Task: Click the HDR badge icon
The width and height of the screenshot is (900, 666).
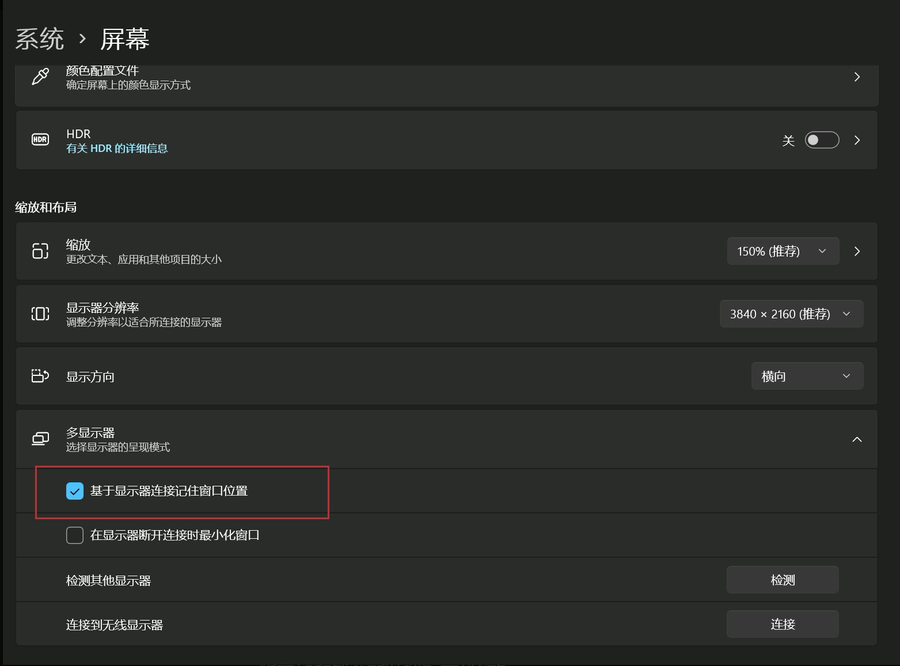Action: (40, 140)
